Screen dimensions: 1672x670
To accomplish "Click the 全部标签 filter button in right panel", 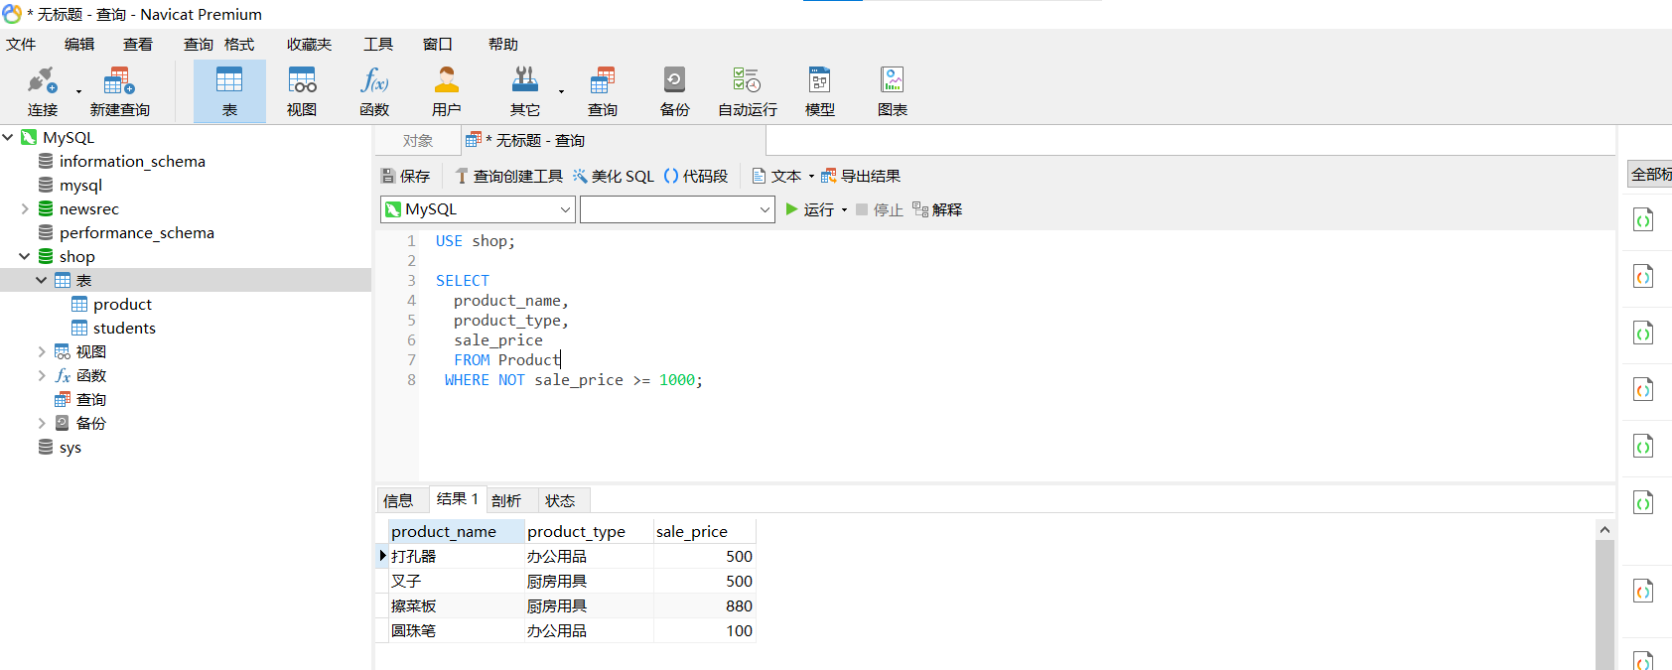I will pyautogui.click(x=1650, y=174).
